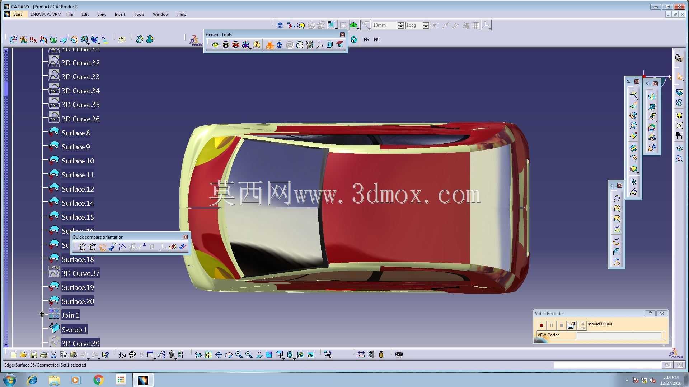Open the car icon dropdown arrow
Viewport: 689px width, 387px height.
tap(250, 48)
